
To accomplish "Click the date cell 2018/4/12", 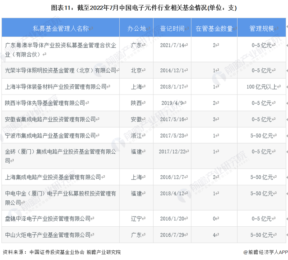I will coord(172,198).
